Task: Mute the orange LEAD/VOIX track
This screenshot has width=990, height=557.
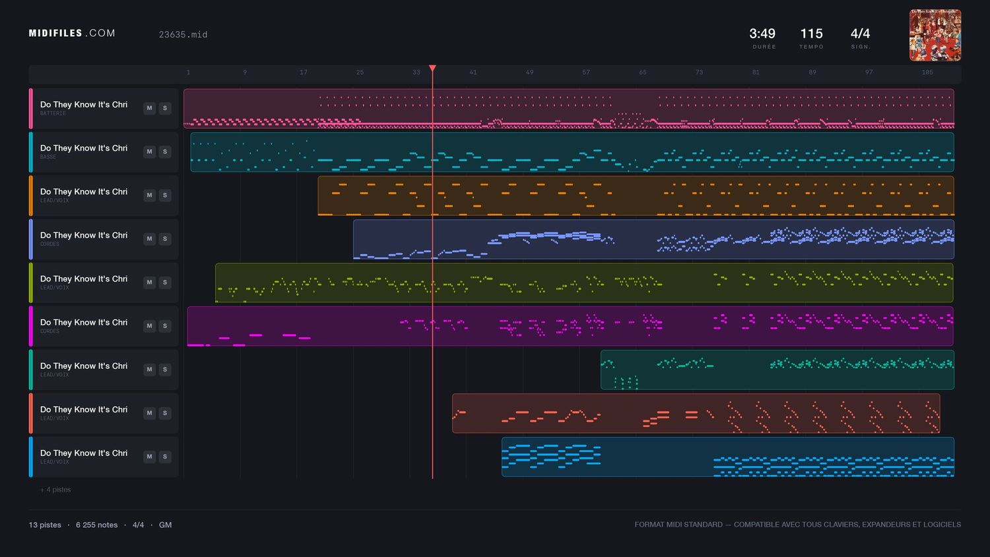Action: [x=150, y=195]
